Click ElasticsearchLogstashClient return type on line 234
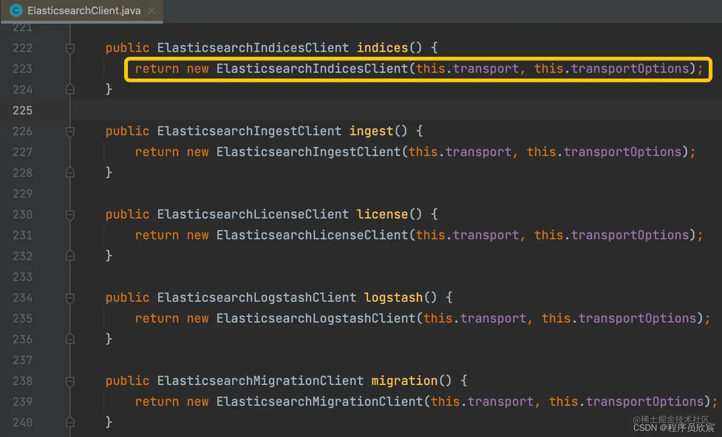Image resolution: width=722 pixels, height=437 pixels. click(x=257, y=297)
